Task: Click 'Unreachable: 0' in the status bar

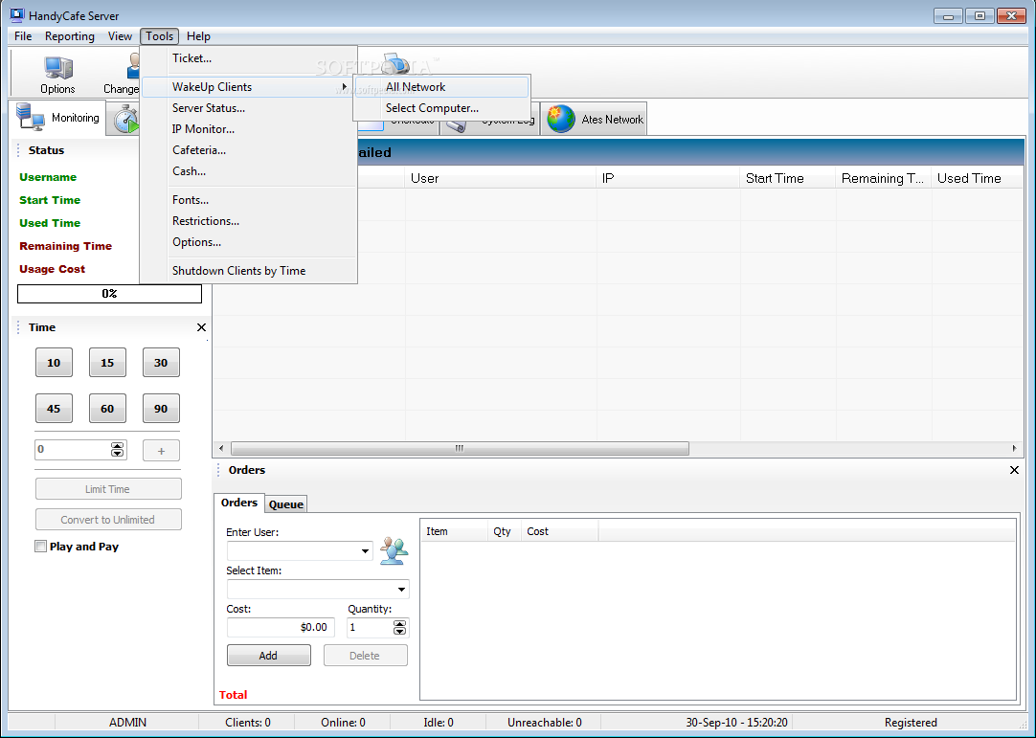Action: (545, 722)
